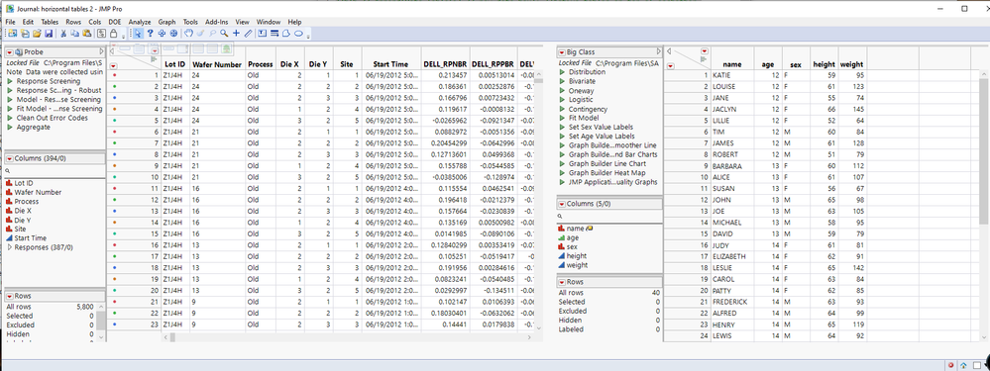The height and width of the screenshot is (371, 990).
Task: Collapse Probe table panels with left arrow
Action: (112, 51)
